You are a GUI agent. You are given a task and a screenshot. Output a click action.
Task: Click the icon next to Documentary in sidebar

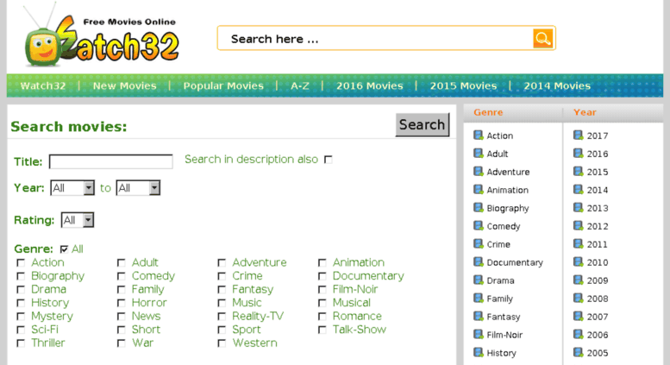(479, 261)
